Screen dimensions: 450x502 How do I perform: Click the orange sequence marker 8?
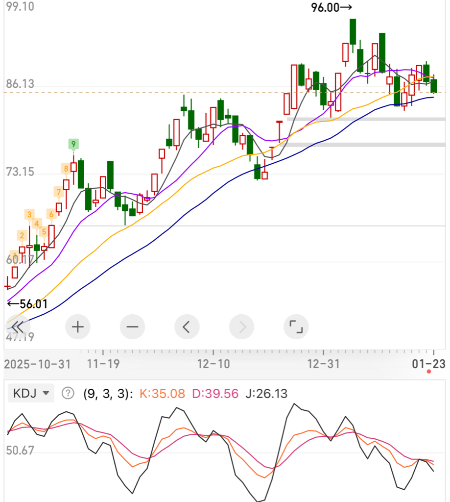pyautogui.click(x=66, y=169)
